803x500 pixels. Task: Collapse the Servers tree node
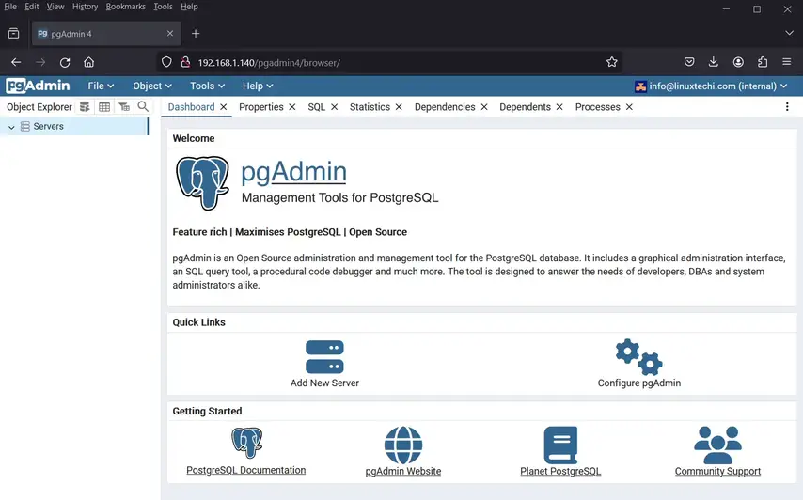click(x=11, y=127)
